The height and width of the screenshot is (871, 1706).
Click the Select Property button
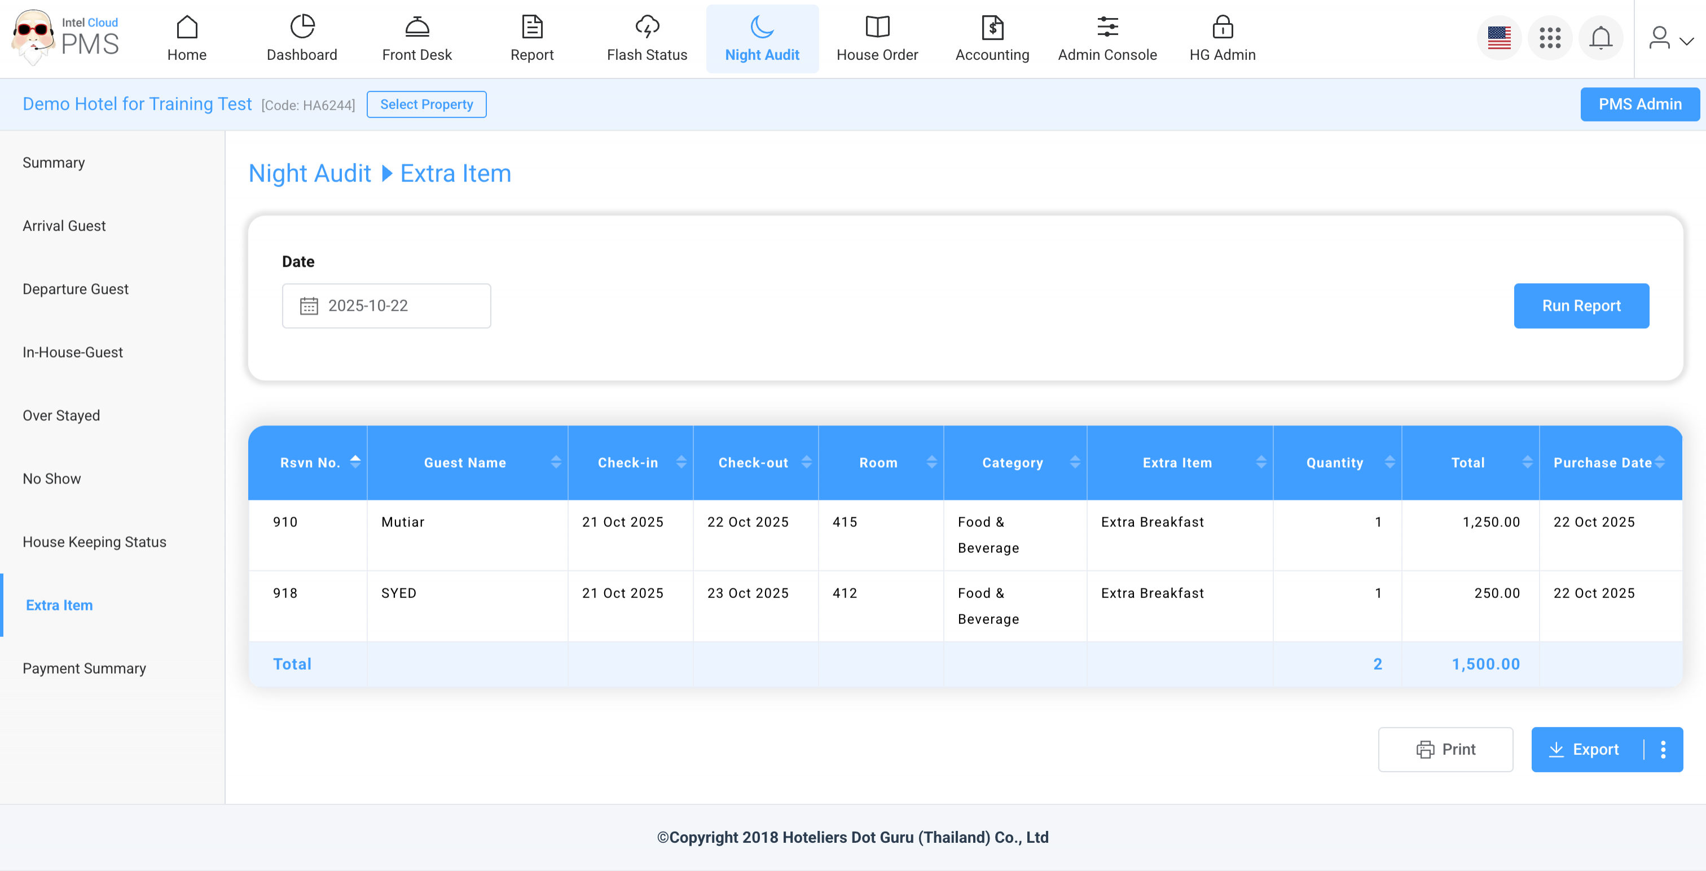(x=426, y=104)
